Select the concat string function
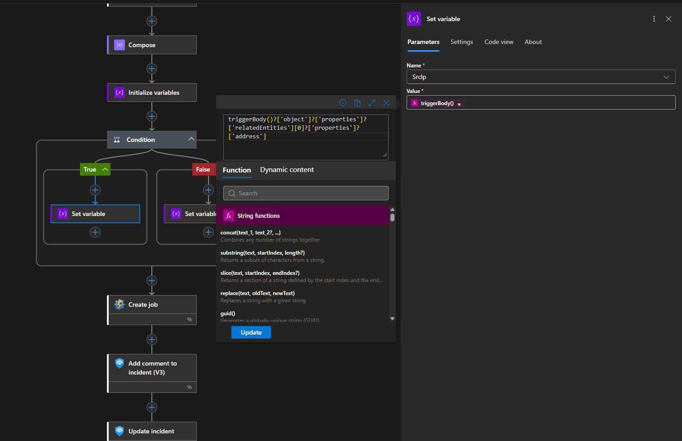Viewport: 682px width, 441px height. [x=250, y=233]
